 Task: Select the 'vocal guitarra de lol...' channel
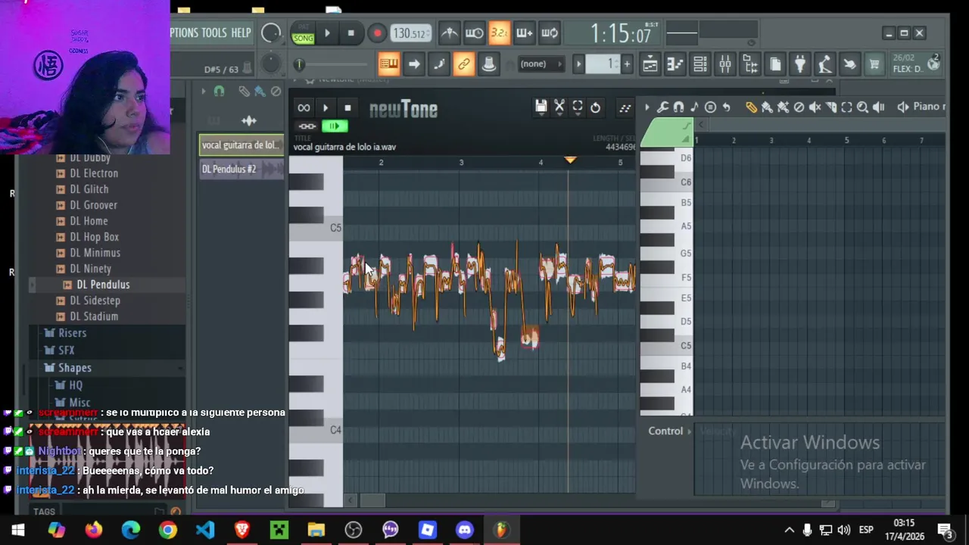point(241,145)
